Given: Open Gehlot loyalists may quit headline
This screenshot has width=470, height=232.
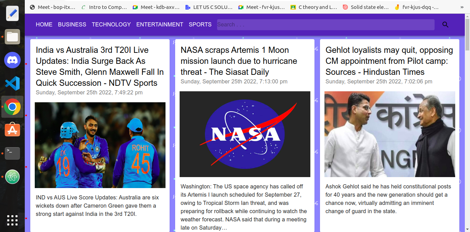Looking at the screenshot, I should pyautogui.click(x=389, y=61).
